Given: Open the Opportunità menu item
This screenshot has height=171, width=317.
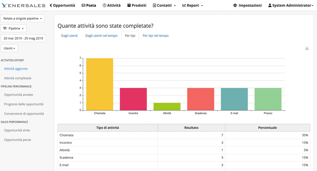Looking at the screenshot, I should (x=62, y=5).
